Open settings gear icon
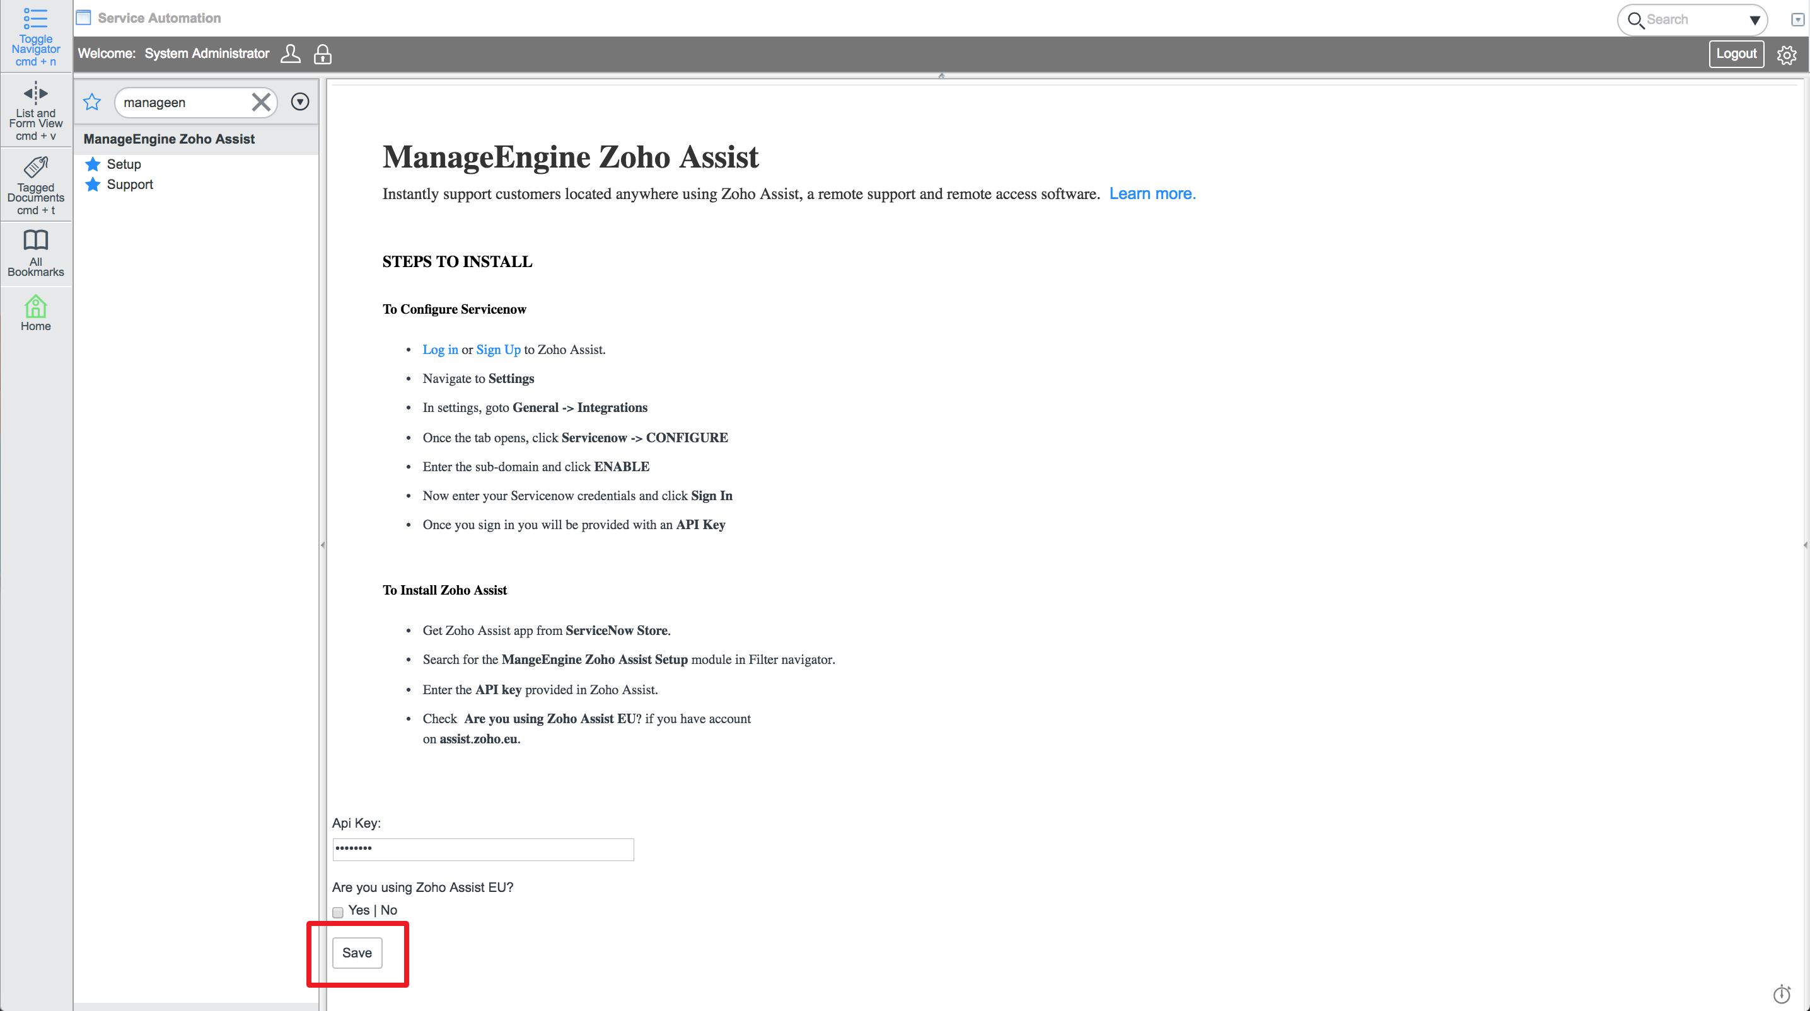Image resolution: width=1810 pixels, height=1011 pixels. pyautogui.click(x=1786, y=55)
